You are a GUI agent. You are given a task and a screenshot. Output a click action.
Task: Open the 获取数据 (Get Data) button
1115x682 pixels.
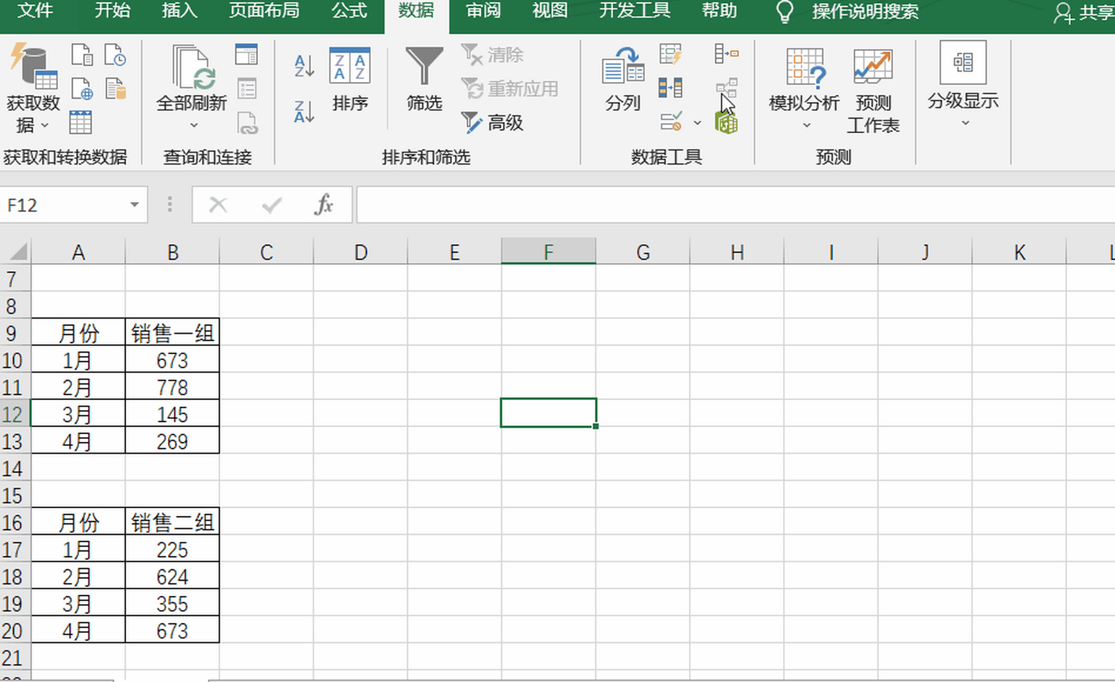click(x=33, y=88)
